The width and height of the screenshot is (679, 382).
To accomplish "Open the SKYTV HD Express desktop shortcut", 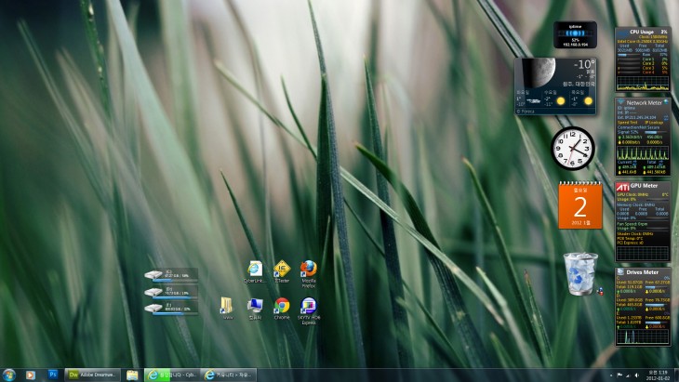I will pos(308,307).
